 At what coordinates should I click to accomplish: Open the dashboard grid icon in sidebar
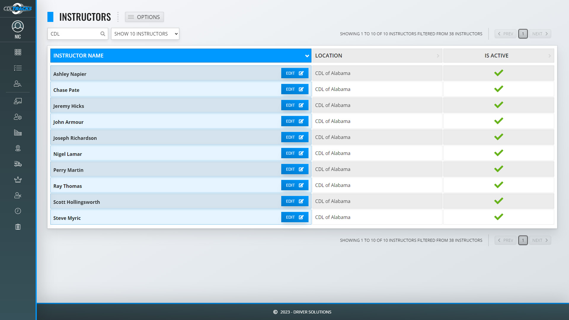(18, 52)
